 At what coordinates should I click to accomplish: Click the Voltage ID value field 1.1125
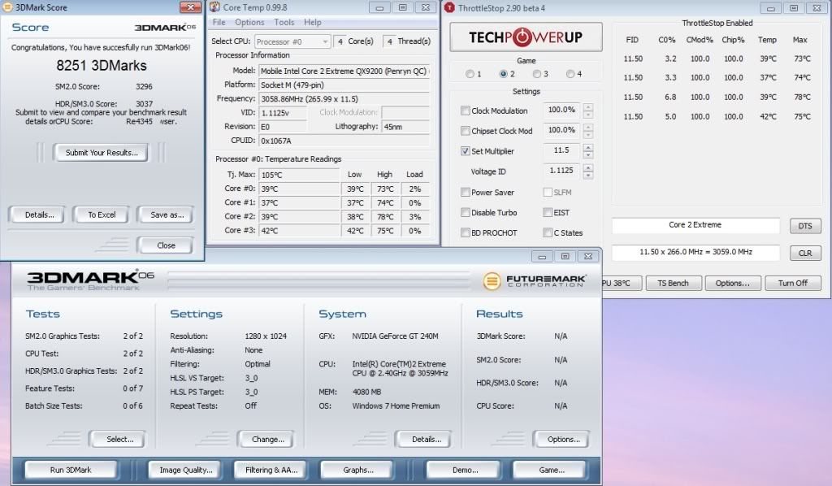[x=561, y=171]
